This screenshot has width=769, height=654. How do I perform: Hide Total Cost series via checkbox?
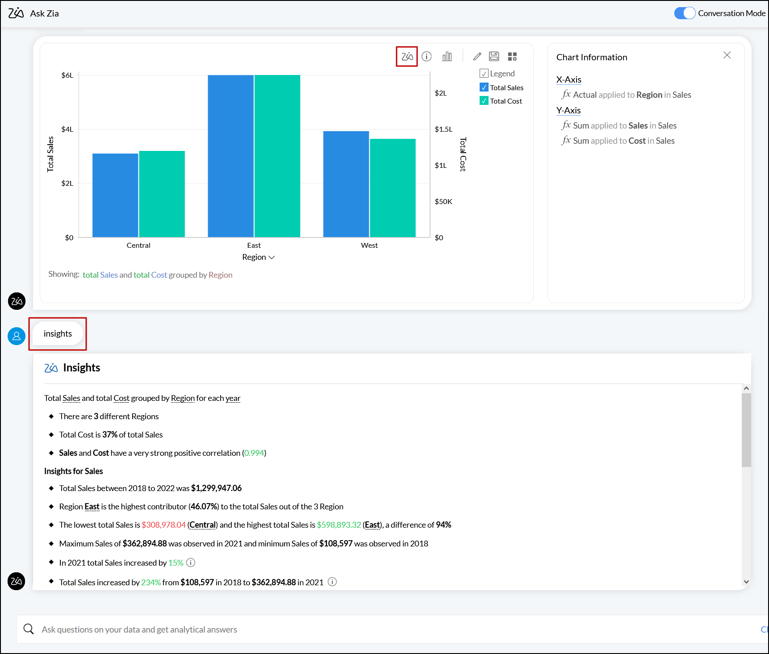pos(484,101)
